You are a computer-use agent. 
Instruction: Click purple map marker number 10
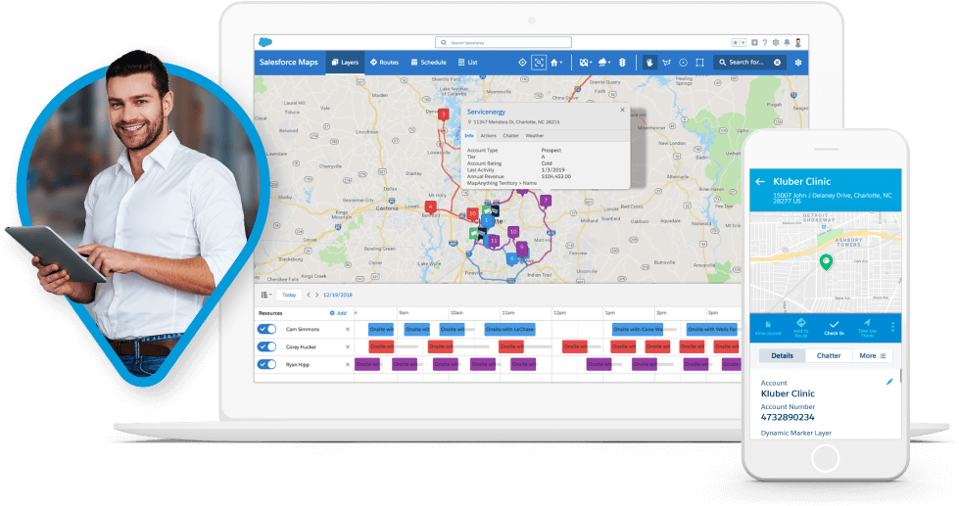(513, 232)
